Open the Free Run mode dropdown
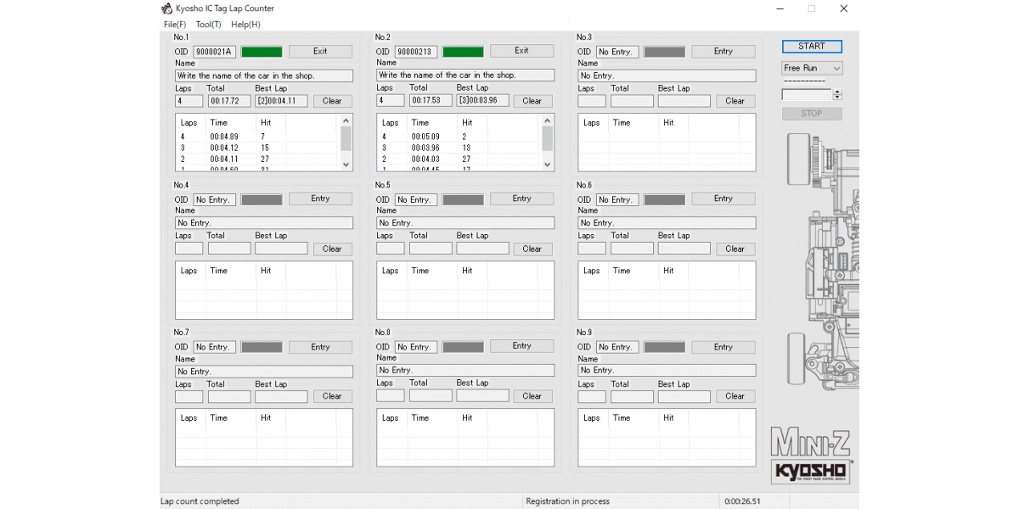This screenshot has width=1019, height=509. pos(812,68)
